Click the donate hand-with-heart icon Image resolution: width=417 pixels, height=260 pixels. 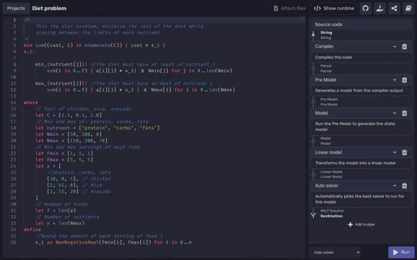click(x=380, y=8)
